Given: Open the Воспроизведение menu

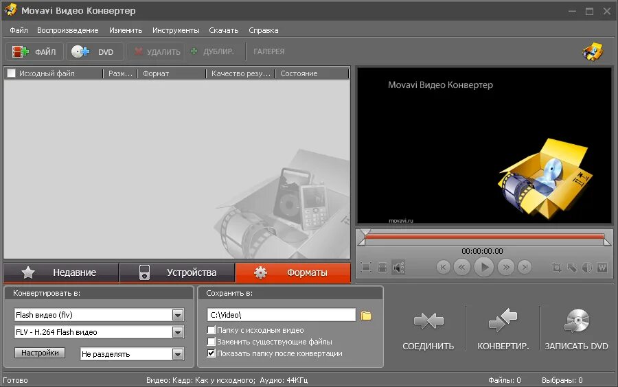Looking at the screenshot, I should 68,30.
